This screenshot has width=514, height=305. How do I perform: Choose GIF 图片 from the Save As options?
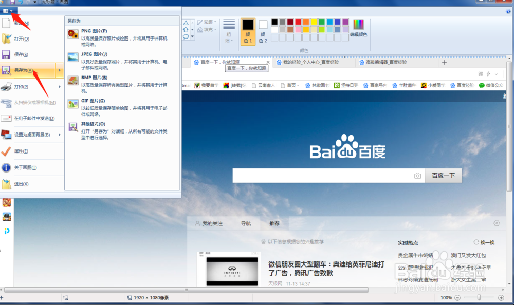[93, 101]
